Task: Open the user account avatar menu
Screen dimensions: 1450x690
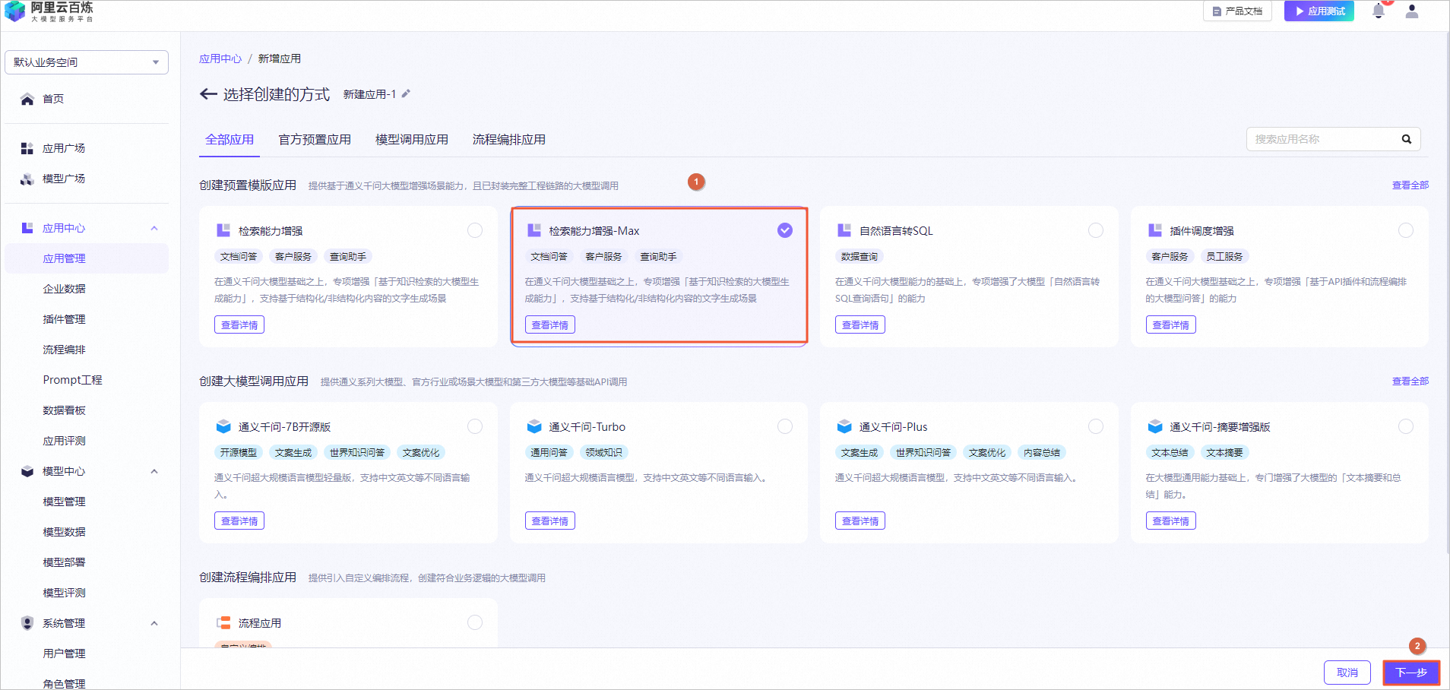Action: 1412,11
